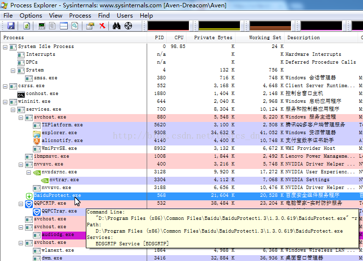Collapse the svchost.exe PID 880 node

click(x=21, y=118)
